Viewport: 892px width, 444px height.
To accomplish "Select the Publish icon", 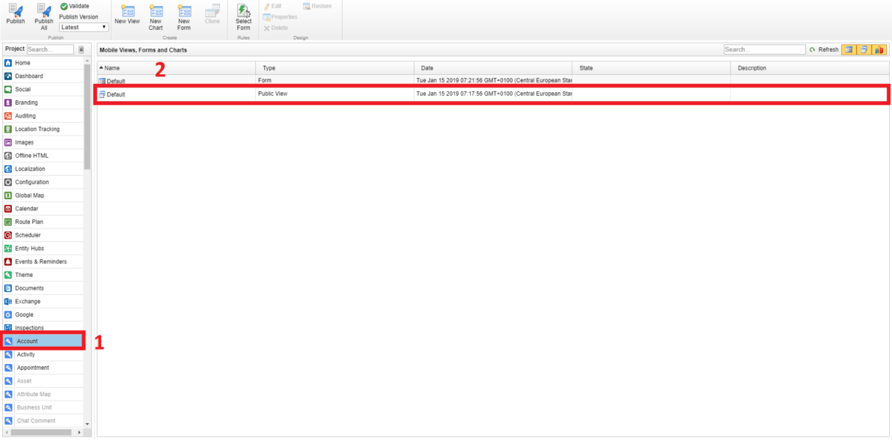I will pos(15,15).
